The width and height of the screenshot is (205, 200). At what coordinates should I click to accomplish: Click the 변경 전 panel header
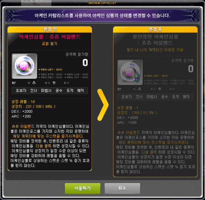click(50, 29)
